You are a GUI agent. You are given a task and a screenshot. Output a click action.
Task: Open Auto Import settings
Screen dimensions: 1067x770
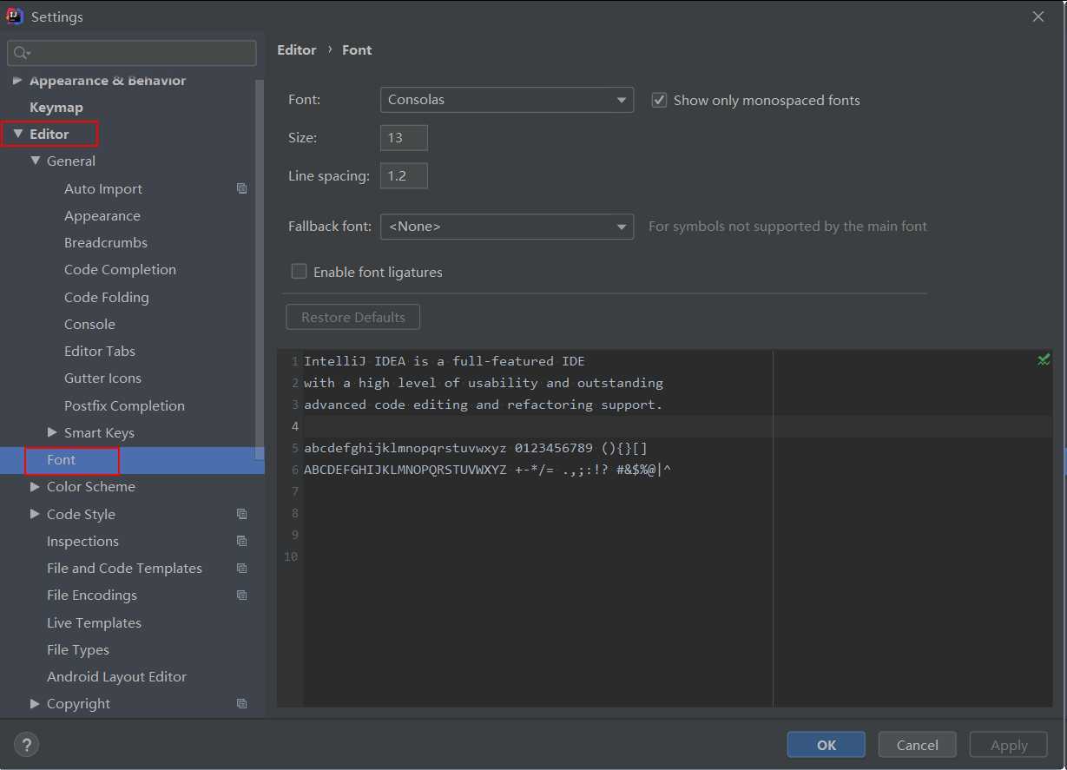pyautogui.click(x=103, y=188)
